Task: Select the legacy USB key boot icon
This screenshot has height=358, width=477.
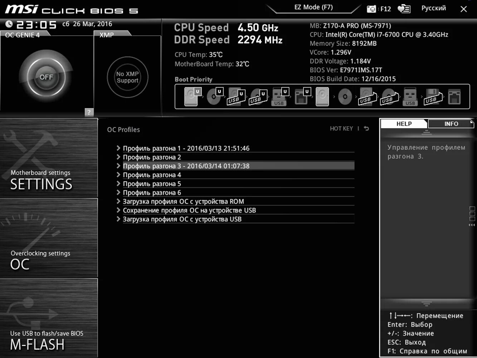Action: tap(410, 97)
